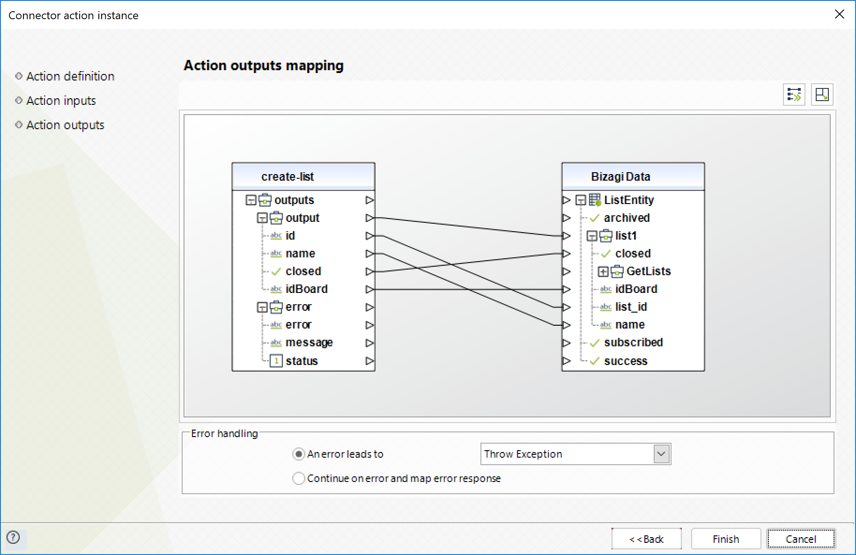Select archived in Bizagi Data
Viewport: 856px width, 555px height.
point(627,218)
